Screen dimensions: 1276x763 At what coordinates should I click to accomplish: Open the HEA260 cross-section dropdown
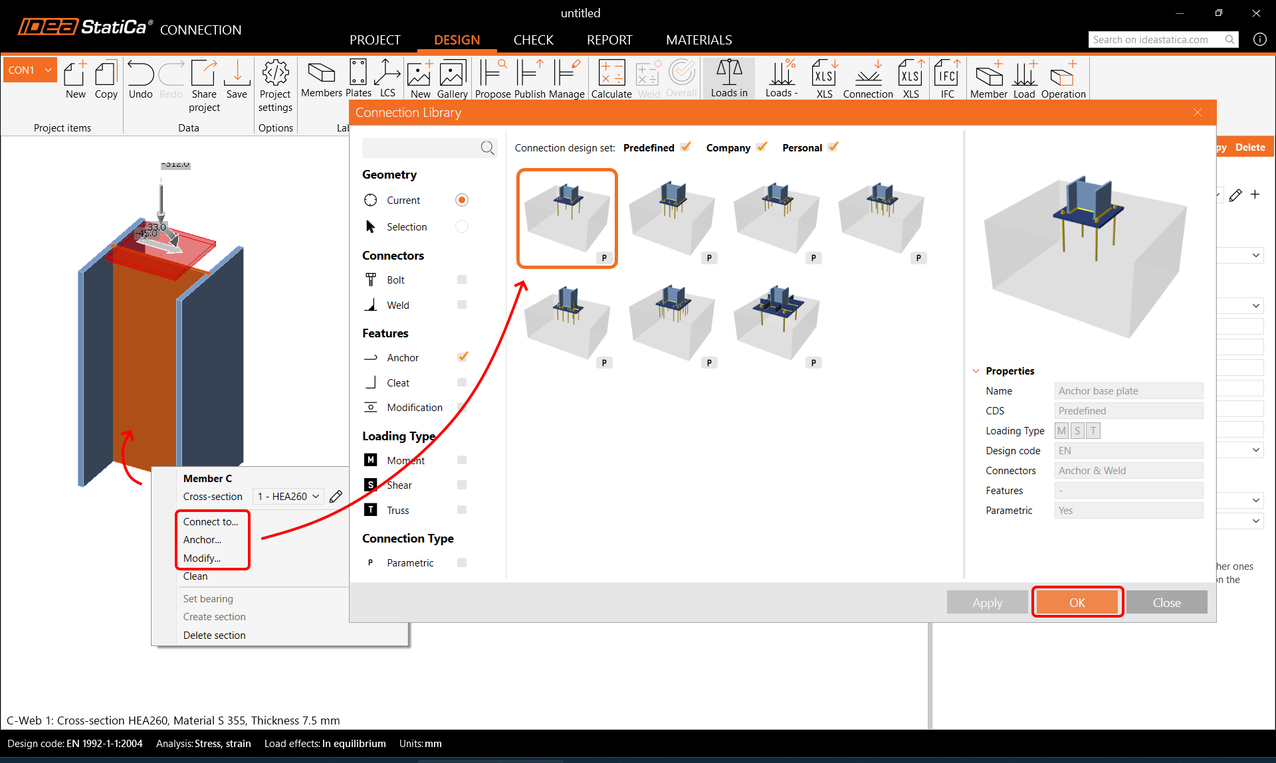[288, 497]
